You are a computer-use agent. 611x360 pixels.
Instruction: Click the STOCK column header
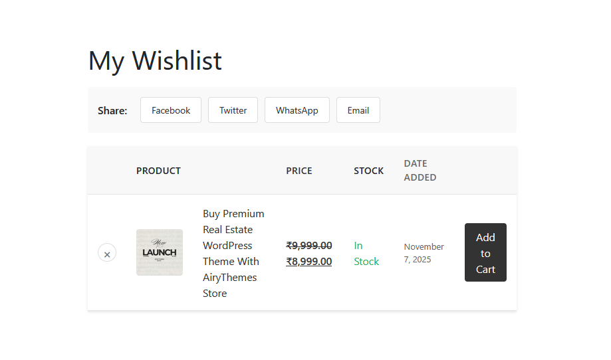[368, 171]
